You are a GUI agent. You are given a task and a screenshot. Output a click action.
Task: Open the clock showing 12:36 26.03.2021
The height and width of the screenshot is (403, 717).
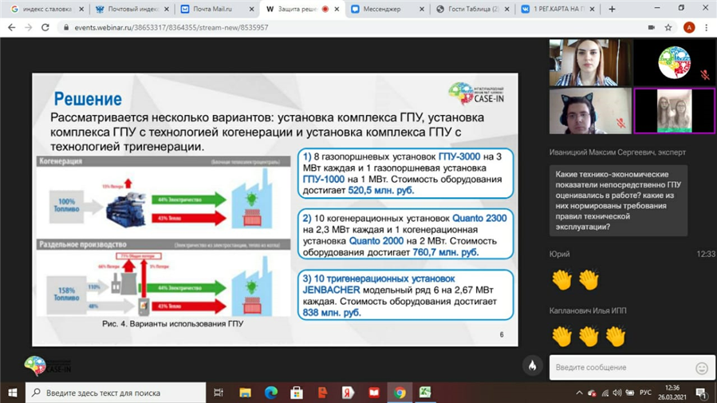tap(672, 393)
